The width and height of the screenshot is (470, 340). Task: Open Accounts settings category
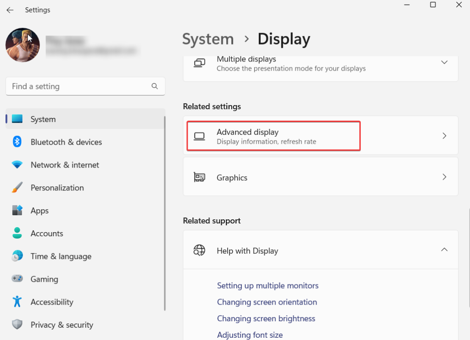coord(46,234)
